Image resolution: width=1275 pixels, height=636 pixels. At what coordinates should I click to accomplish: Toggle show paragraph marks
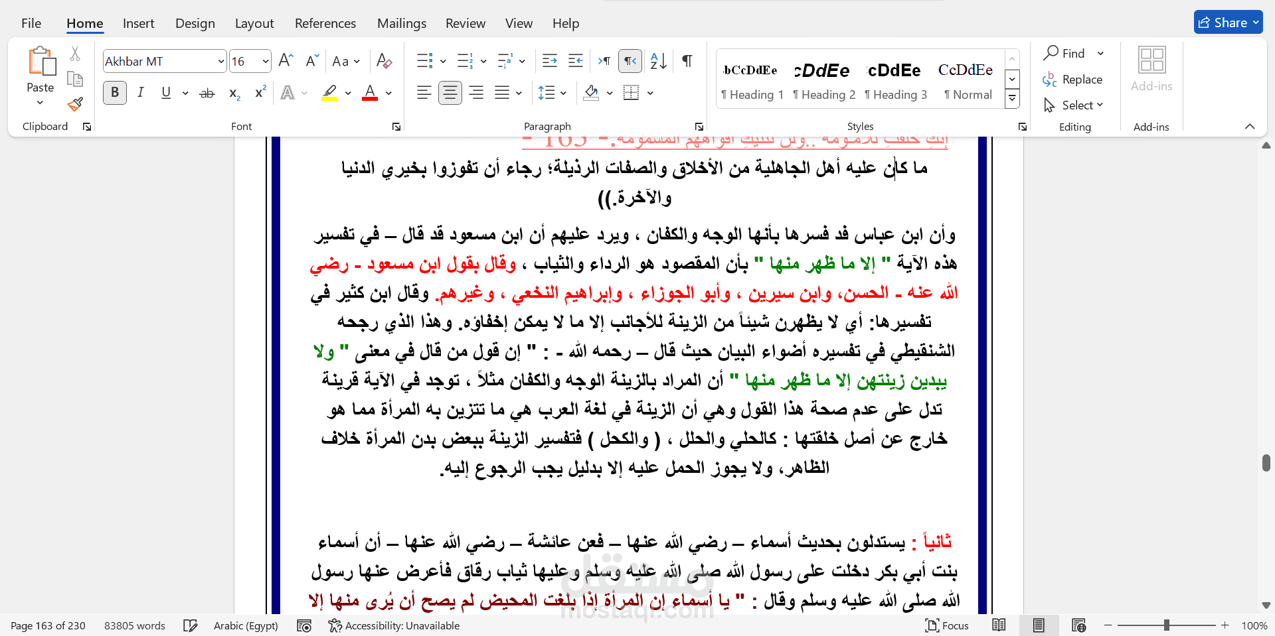[x=687, y=61]
